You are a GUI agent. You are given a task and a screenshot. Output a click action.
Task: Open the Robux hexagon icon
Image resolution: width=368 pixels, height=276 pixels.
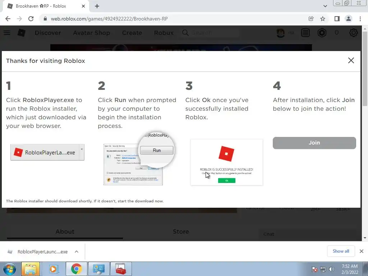click(322, 33)
